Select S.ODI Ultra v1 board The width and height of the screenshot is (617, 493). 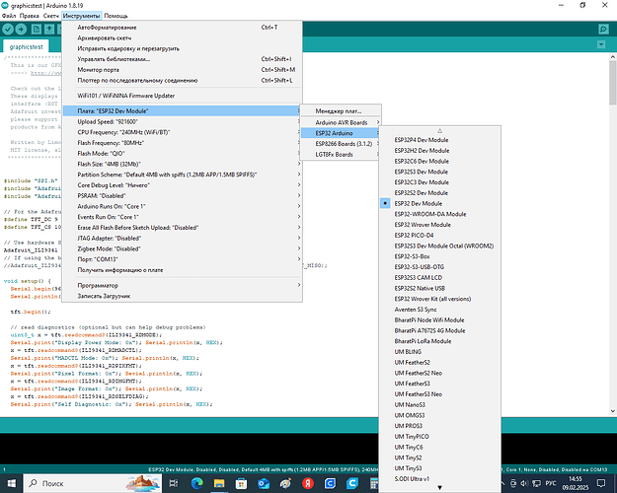pos(439,479)
